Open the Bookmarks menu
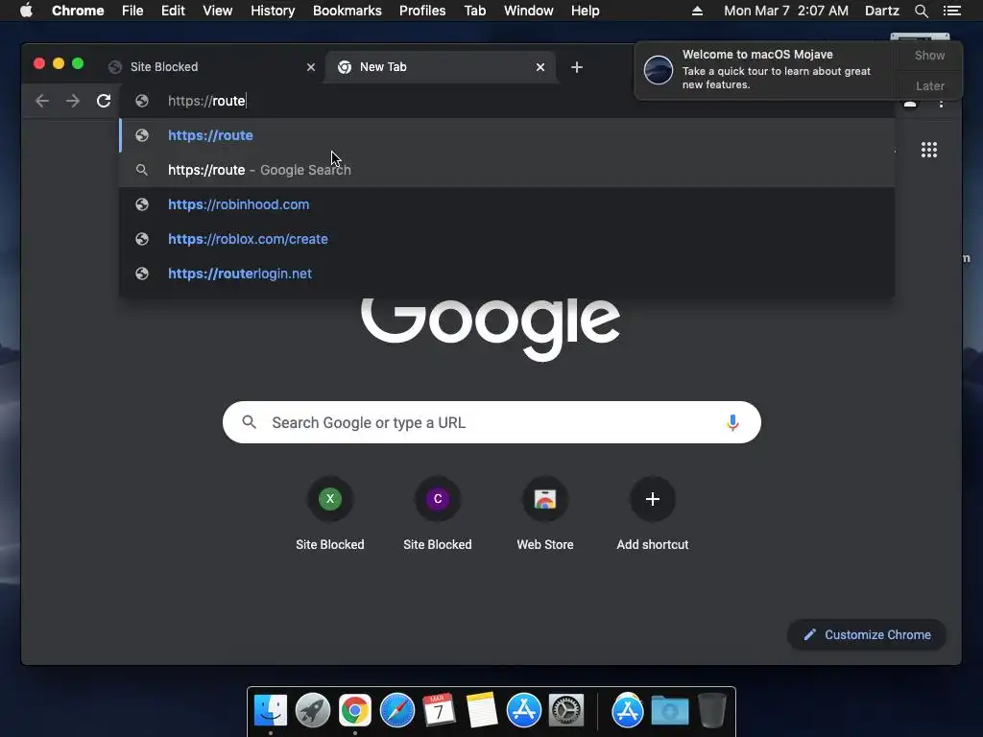The image size is (983, 737). tap(348, 11)
